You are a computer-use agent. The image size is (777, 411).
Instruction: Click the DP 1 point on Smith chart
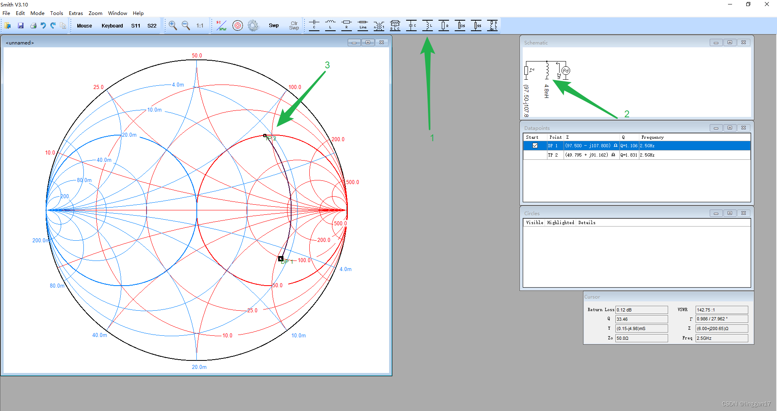(281, 258)
